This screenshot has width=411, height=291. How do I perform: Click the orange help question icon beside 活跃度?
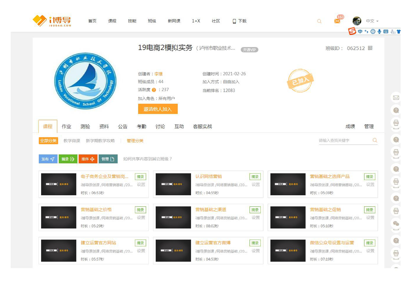click(154, 90)
